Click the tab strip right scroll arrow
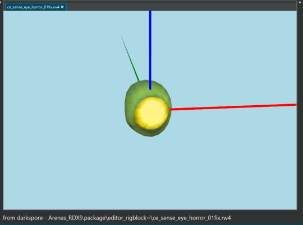Screen dimensions: 303x225 [300, 2]
